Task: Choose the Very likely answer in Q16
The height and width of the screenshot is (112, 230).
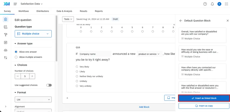Action: 77,67
